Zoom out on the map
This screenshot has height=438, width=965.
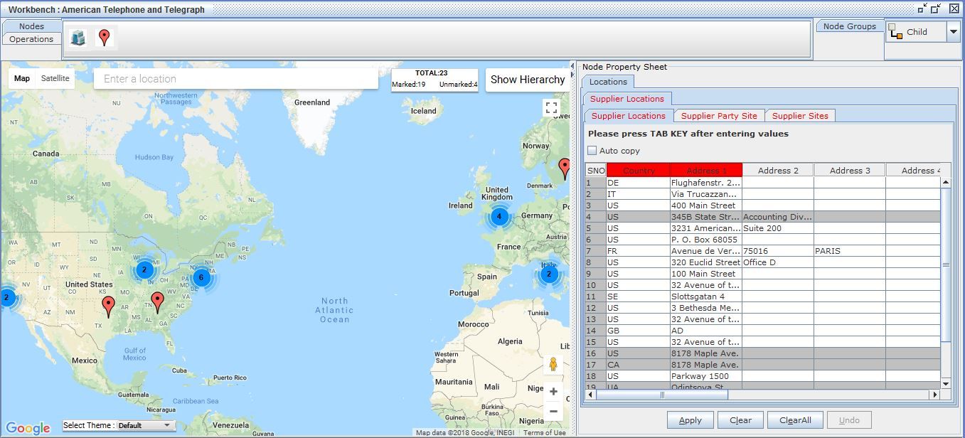click(x=553, y=411)
